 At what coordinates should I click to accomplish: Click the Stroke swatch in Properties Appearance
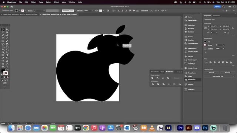pyautogui.click(x=205, y=45)
